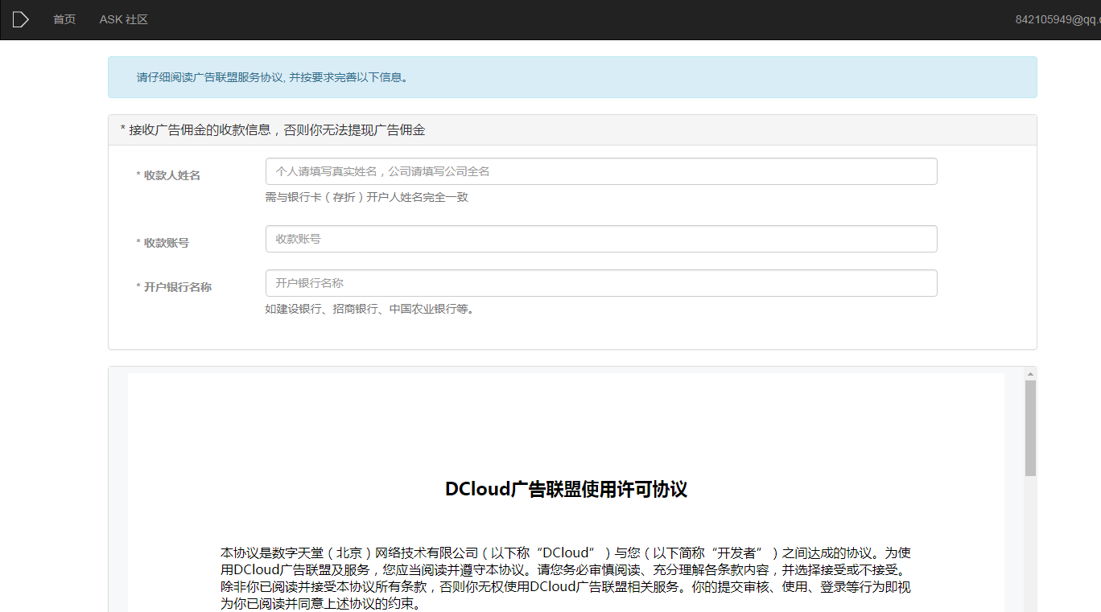
Task: Click the 开户银行名称 label
Action: click(174, 287)
